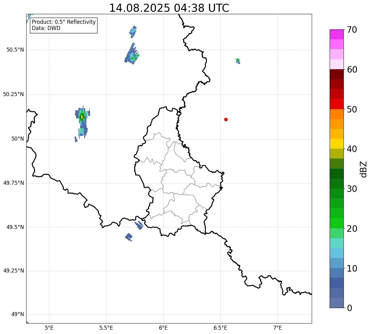
Task: Click the 70 tick label on colorbar
Action: click(352, 30)
